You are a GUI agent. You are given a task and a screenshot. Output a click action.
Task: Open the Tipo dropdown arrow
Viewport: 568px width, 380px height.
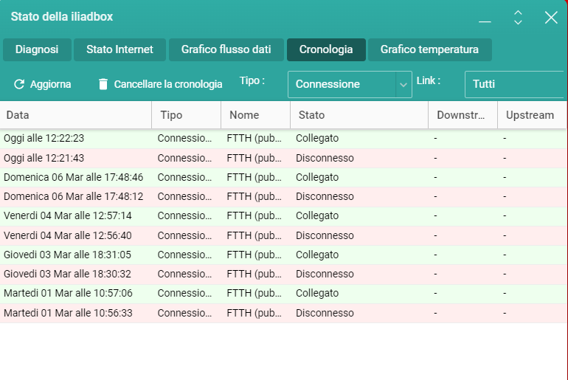coord(404,85)
